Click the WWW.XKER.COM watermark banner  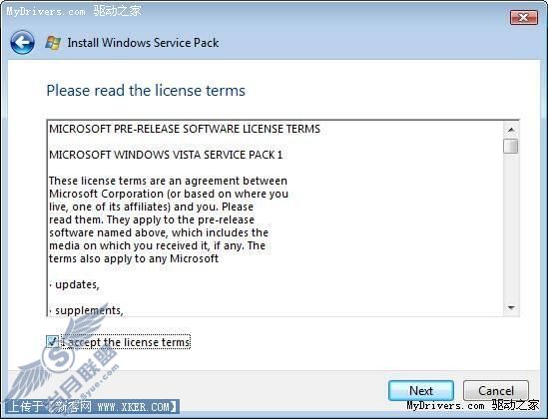tap(93, 407)
